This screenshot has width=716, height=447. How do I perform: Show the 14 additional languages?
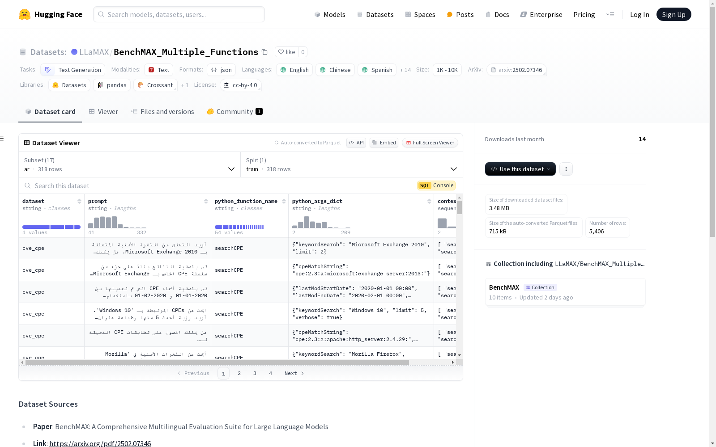point(405,70)
